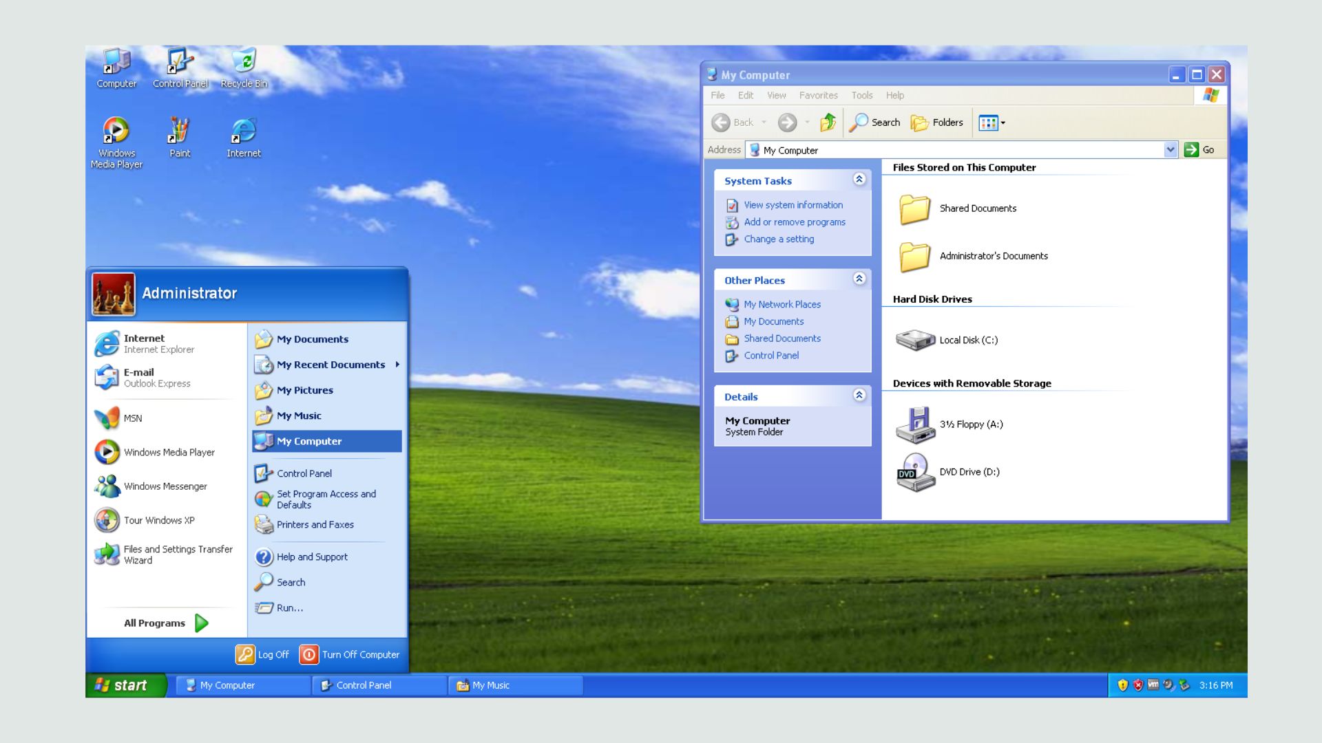Collapse the System Tasks panel
Viewport: 1322px width, 743px height.
[859, 179]
